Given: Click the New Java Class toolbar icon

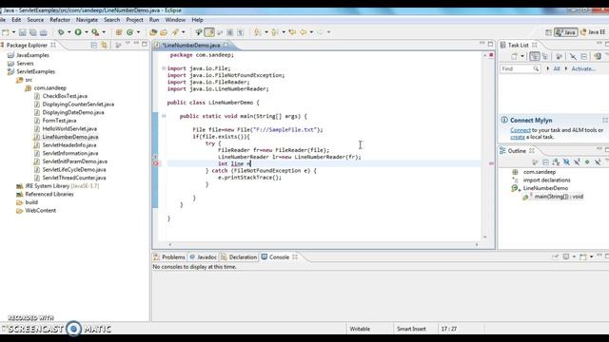Looking at the screenshot, I should tap(129, 32).
